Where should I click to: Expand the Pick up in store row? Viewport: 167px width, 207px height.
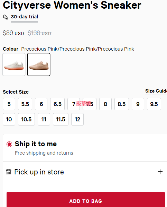click(x=85, y=172)
